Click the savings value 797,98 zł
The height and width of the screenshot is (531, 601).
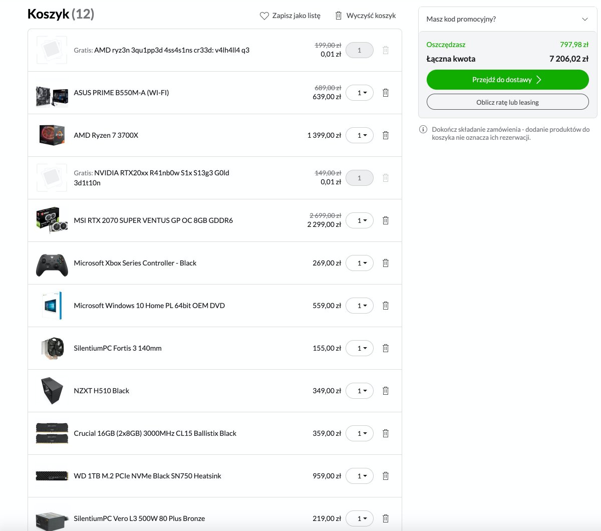[x=574, y=45]
